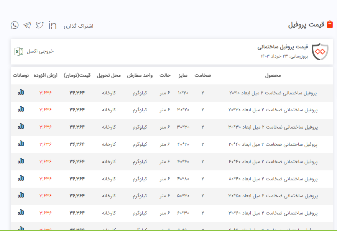Click the خروجی اکسل export link
The image size is (337, 231).
point(40,51)
